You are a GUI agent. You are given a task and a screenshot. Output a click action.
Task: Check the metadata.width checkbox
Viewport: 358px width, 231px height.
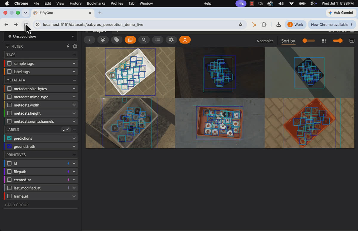pos(10,105)
